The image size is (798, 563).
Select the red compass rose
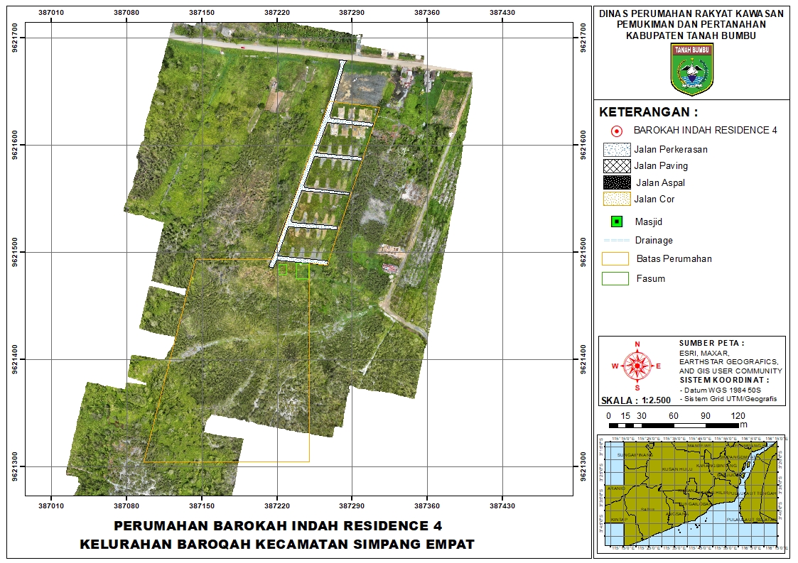point(637,366)
